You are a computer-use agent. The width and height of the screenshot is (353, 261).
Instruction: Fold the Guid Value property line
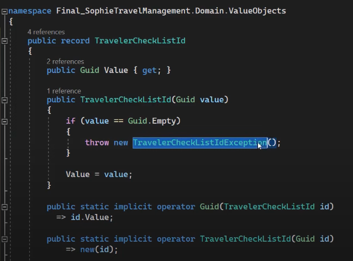[x=4, y=70]
